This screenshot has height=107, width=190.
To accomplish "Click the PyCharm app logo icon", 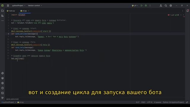I will 2,6.
